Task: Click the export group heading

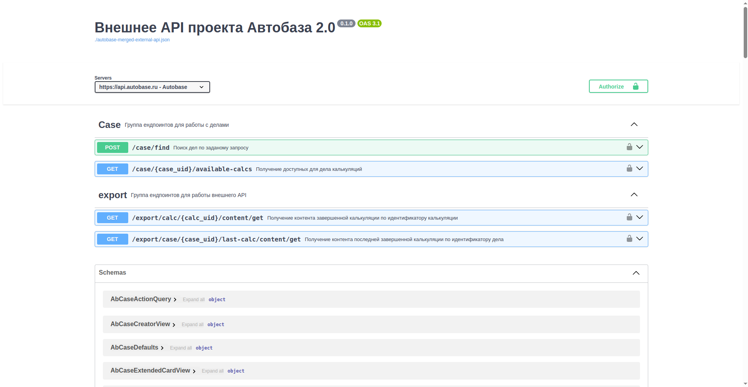Action: (113, 195)
